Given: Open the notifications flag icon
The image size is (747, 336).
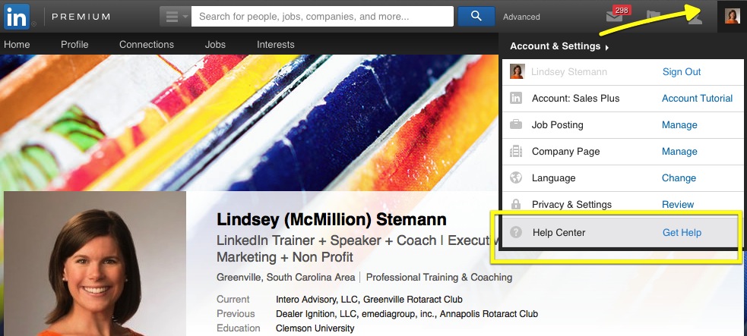Looking at the screenshot, I should pyautogui.click(x=653, y=17).
